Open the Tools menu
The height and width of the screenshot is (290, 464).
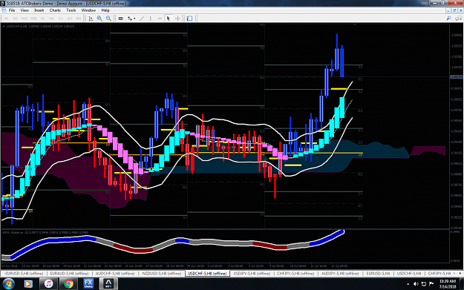pos(71,10)
